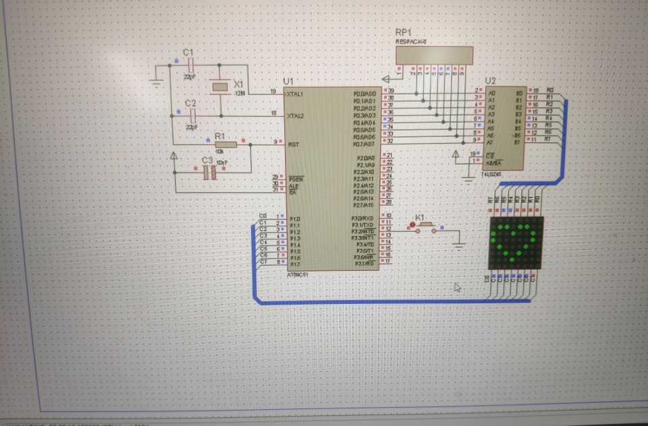
Task: Click the PSEN pin label on U1
Action: 296,179
